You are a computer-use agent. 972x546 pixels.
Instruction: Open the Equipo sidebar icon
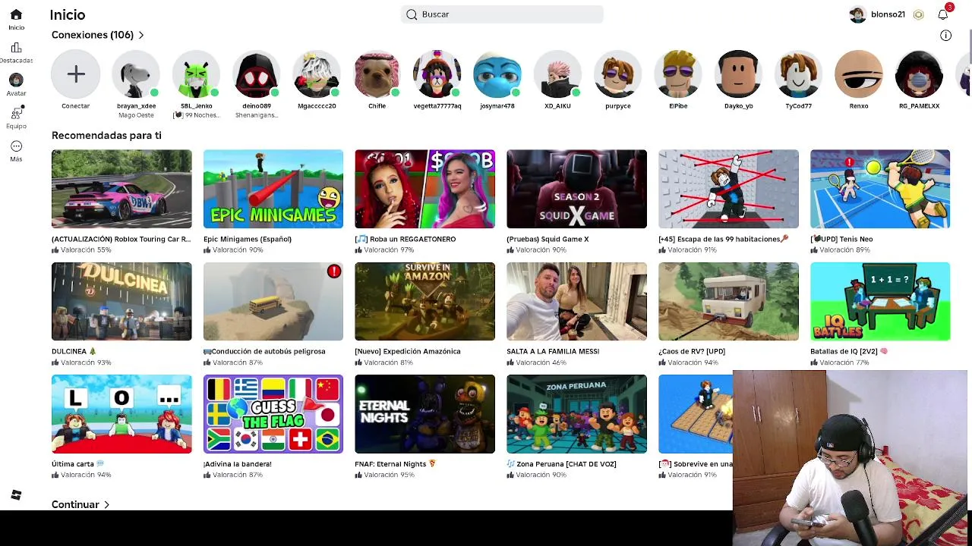(16, 113)
